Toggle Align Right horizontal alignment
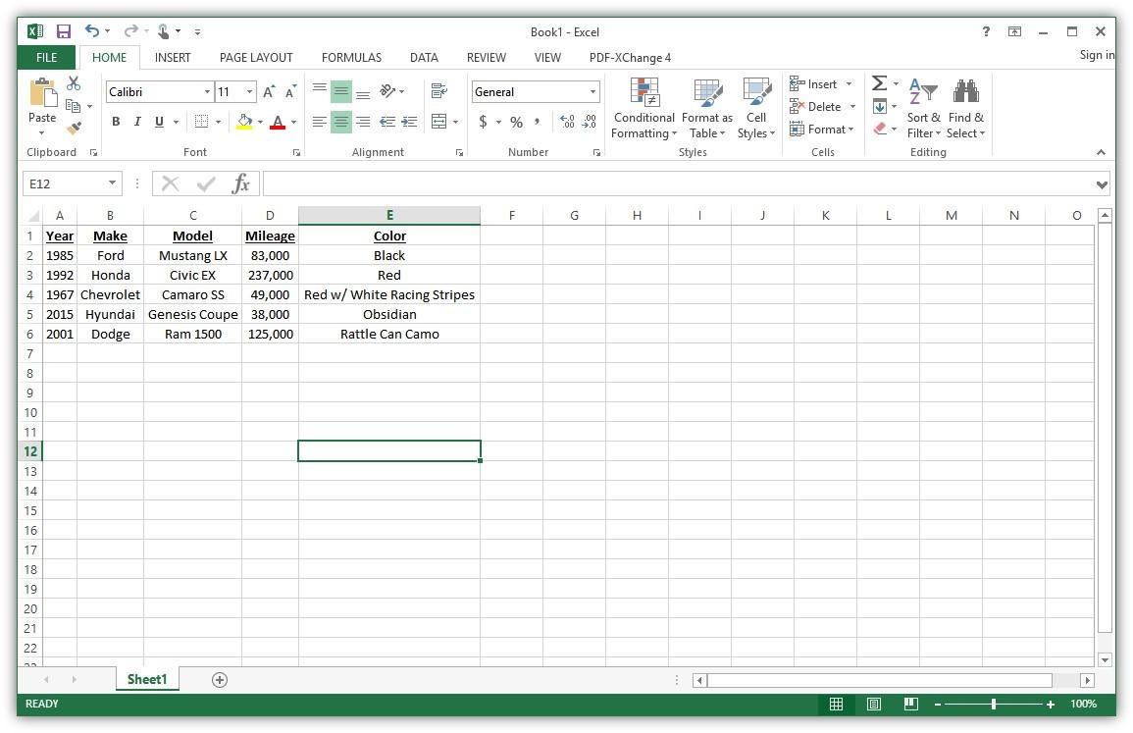The height and width of the screenshot is (733, 1133). click(x=364, y=122)
